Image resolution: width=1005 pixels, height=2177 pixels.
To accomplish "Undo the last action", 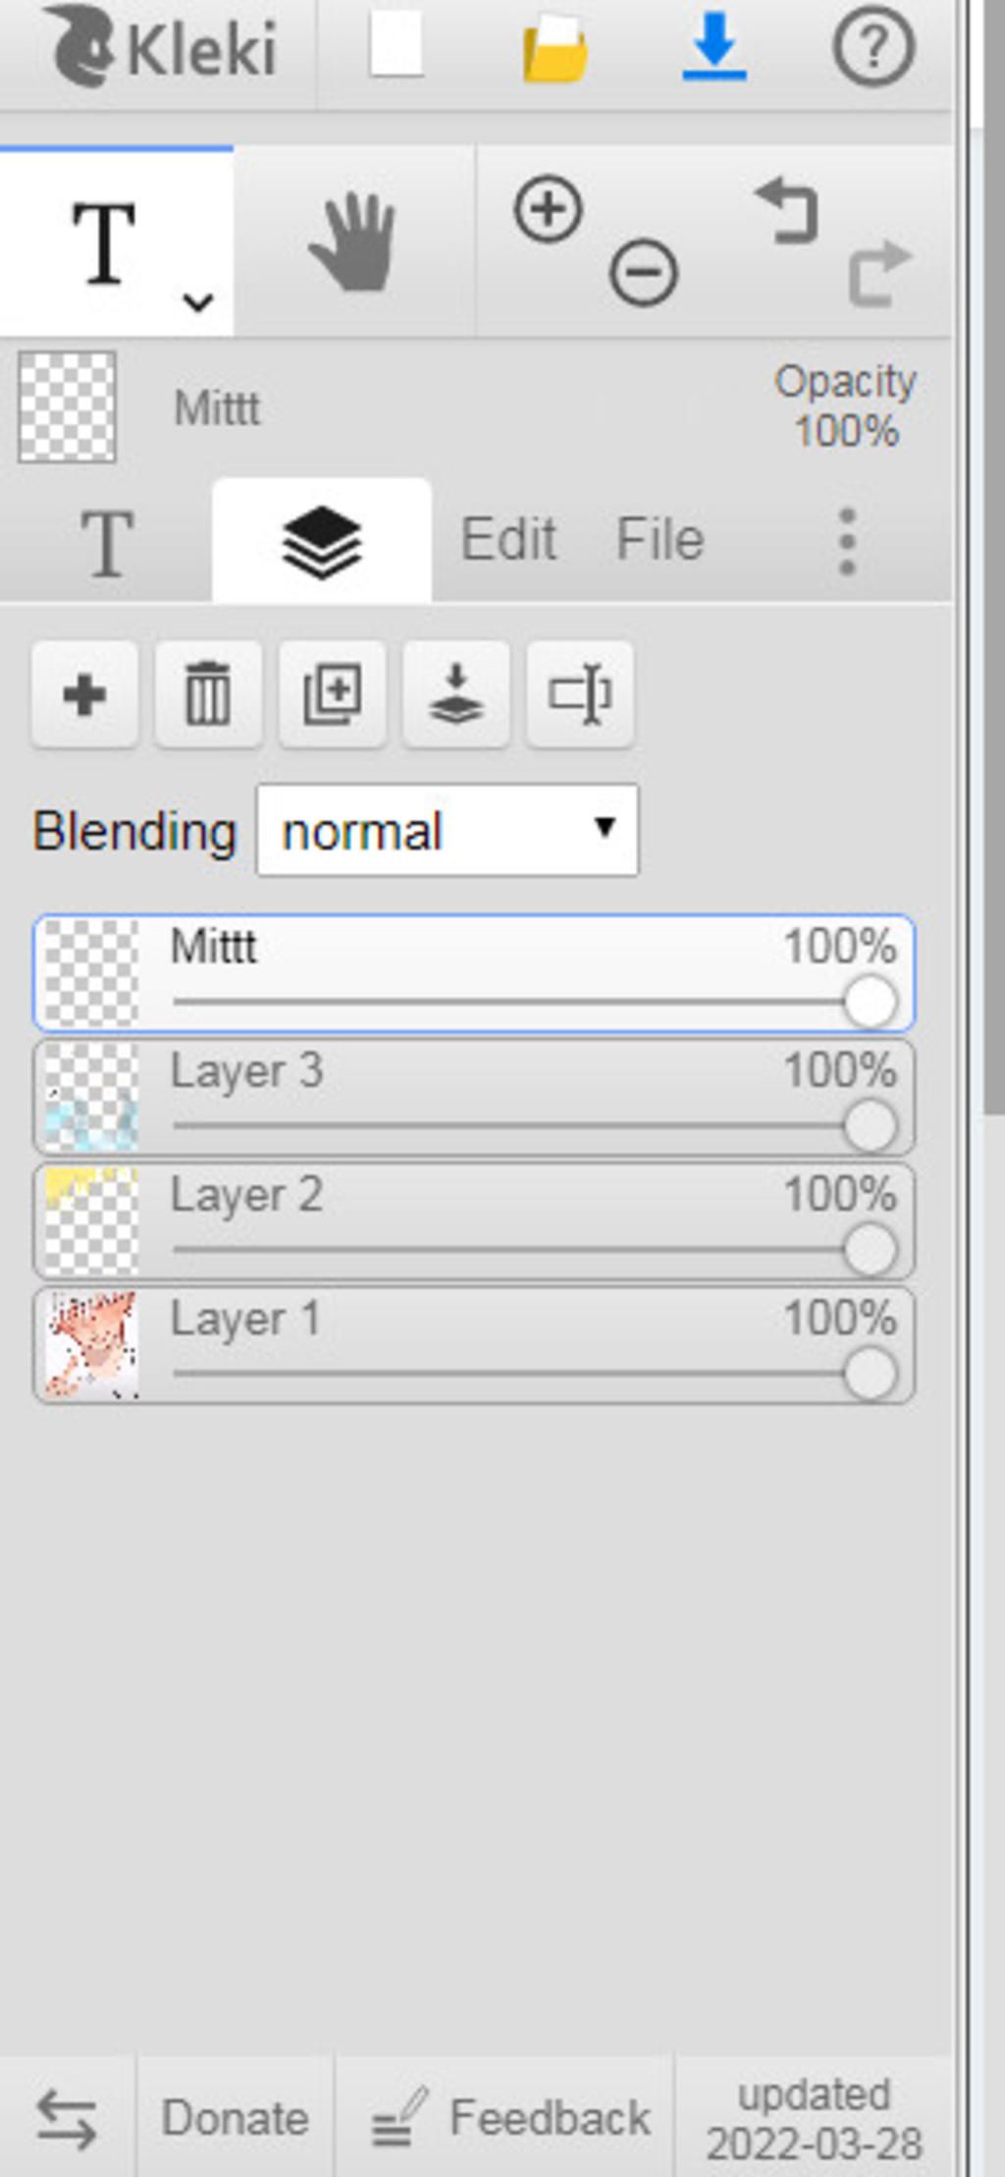I will tap(788, 210).
